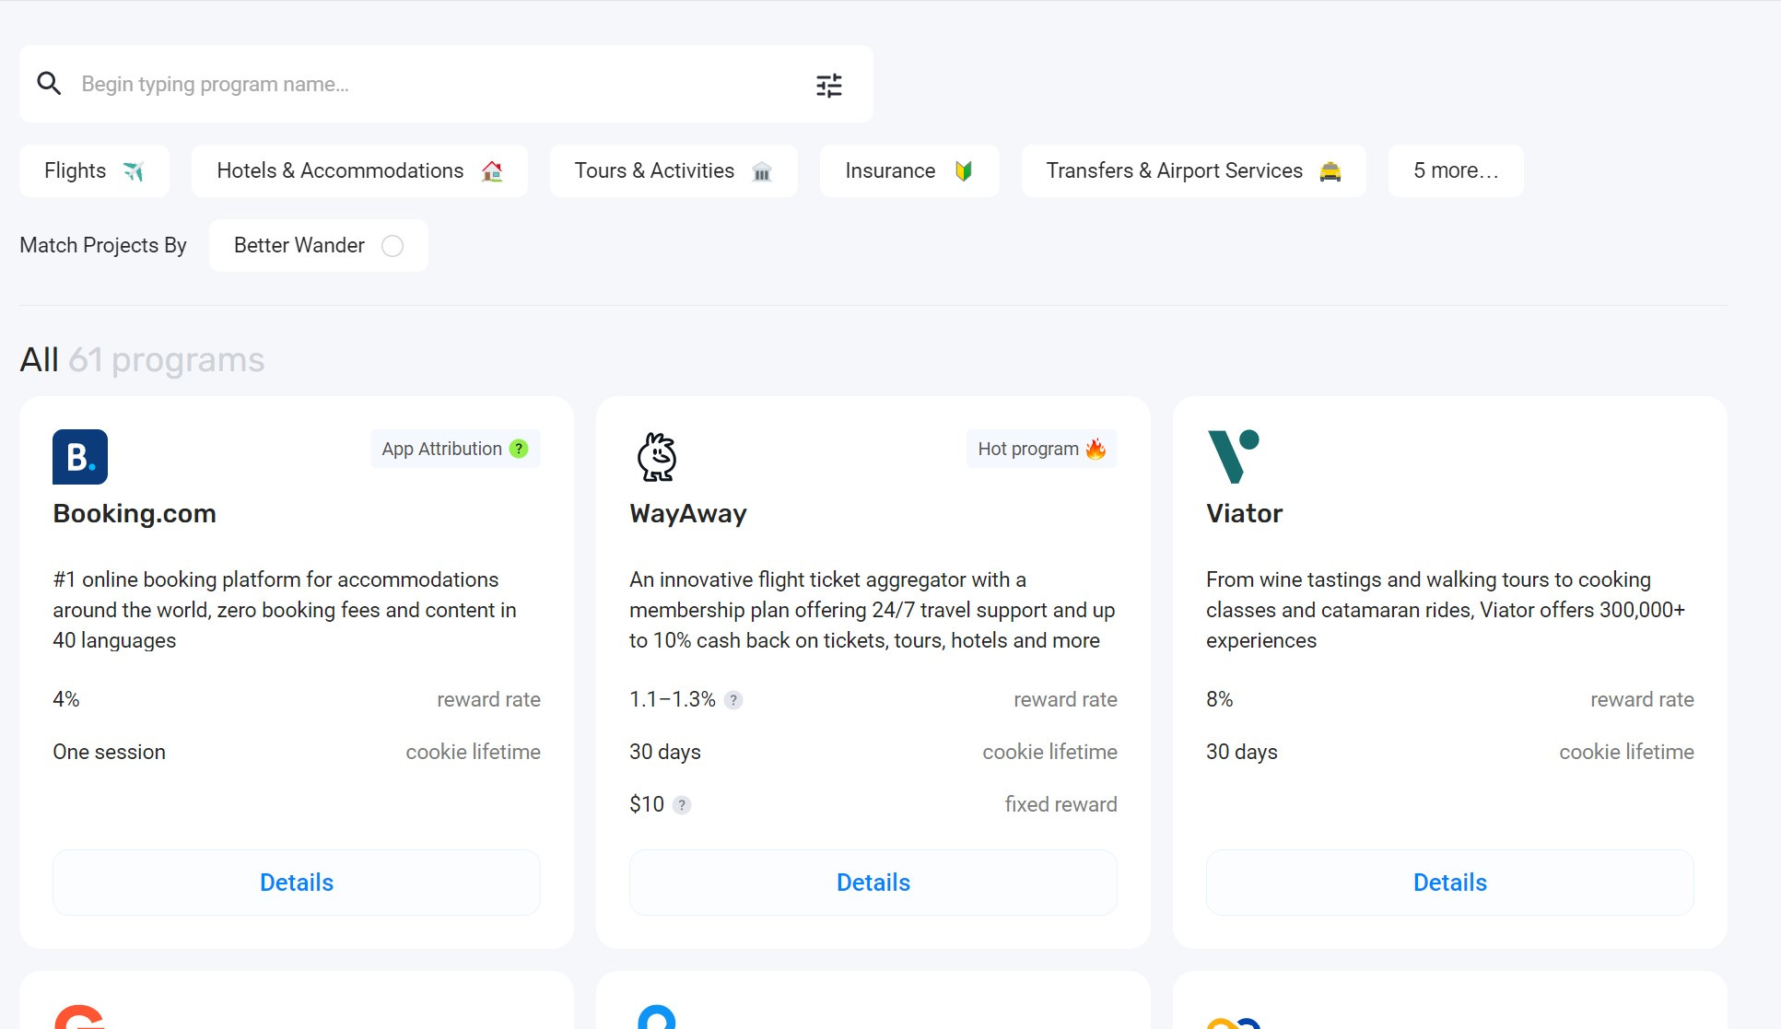
Task: Open Details for WayAway
Action: 873,883
